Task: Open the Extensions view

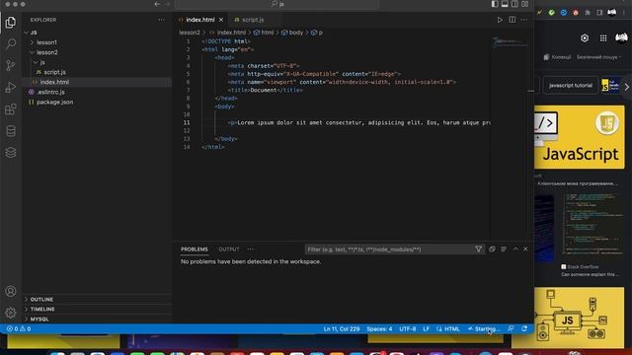Action: 11,109
